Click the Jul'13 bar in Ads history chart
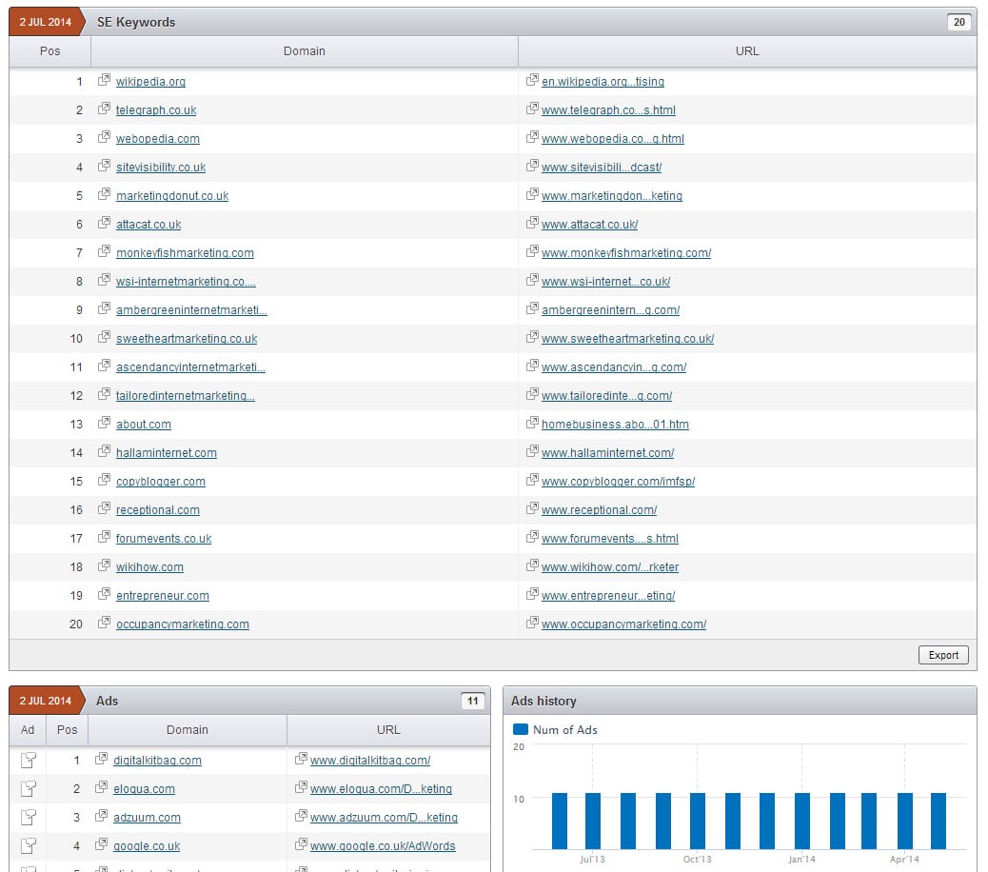Viewport: 988px width, 872px height. click(593, 821)
